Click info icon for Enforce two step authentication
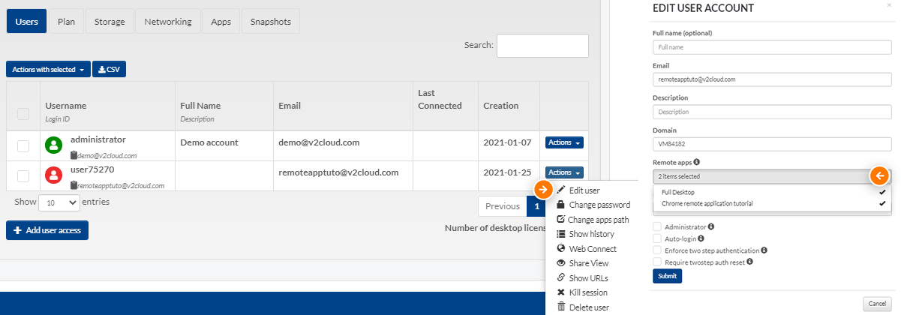901x315 pixels. click(x=764, y=250)
